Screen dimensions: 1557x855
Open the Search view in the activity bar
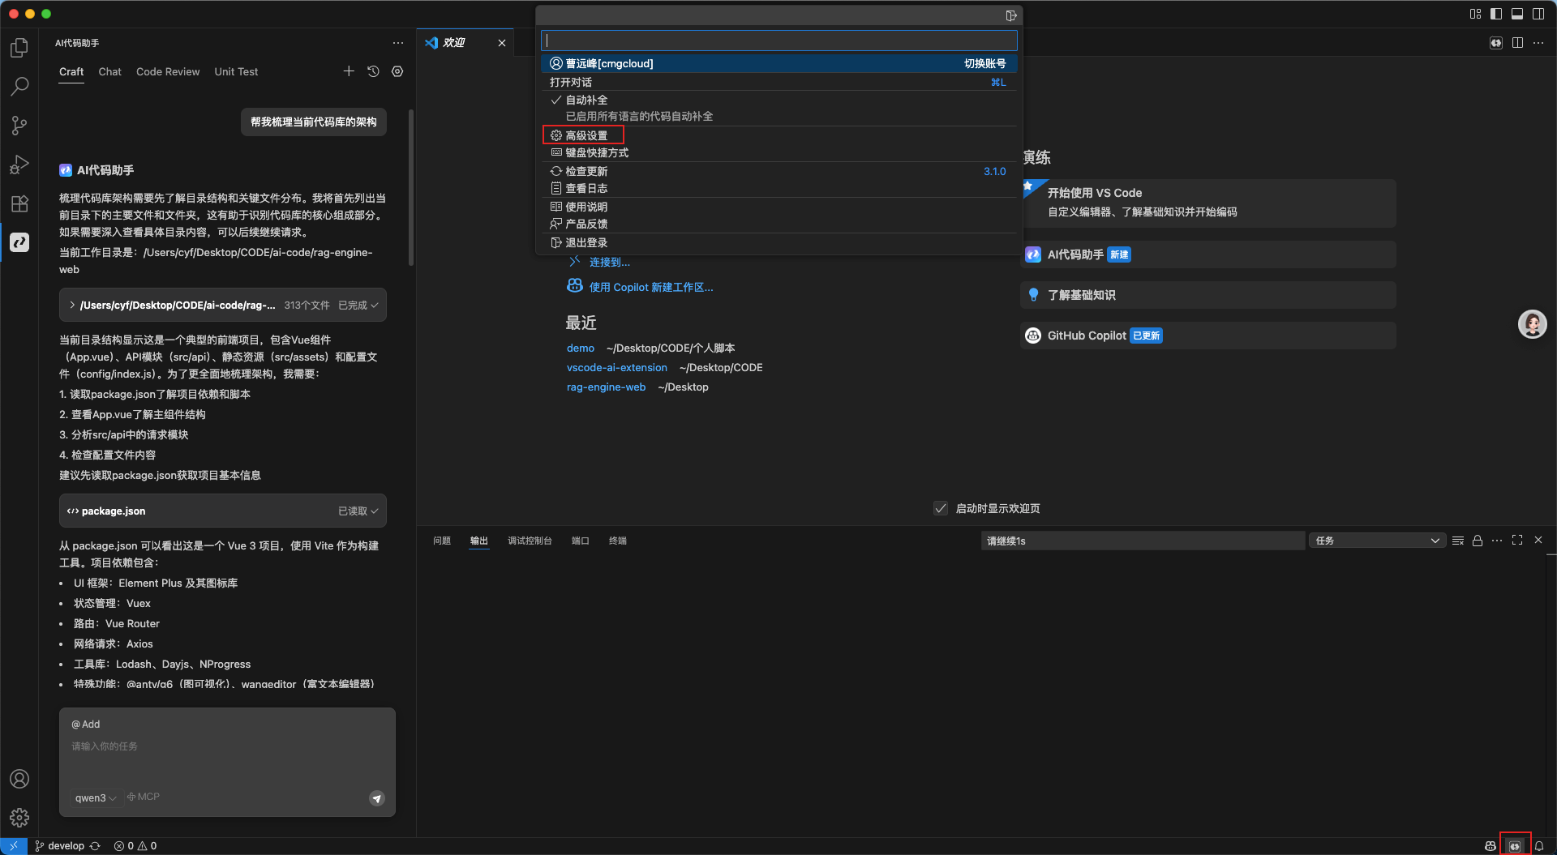click(x=19, y=86)
